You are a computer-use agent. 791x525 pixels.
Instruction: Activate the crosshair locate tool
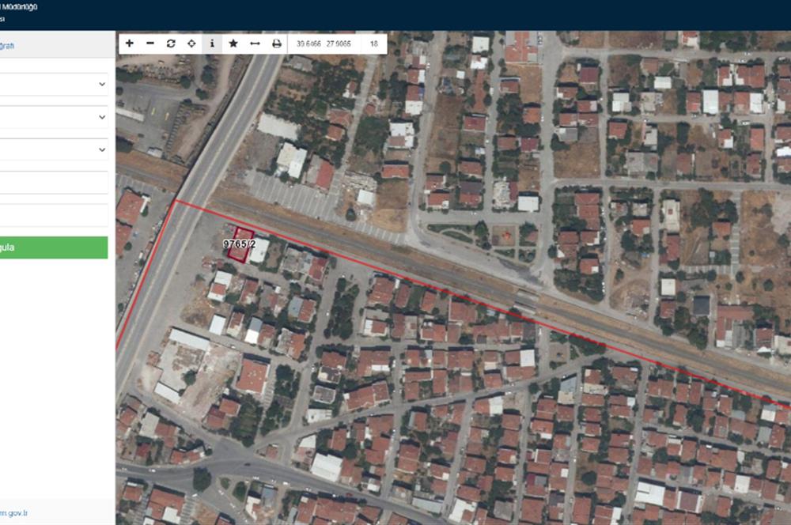[191, 43]
